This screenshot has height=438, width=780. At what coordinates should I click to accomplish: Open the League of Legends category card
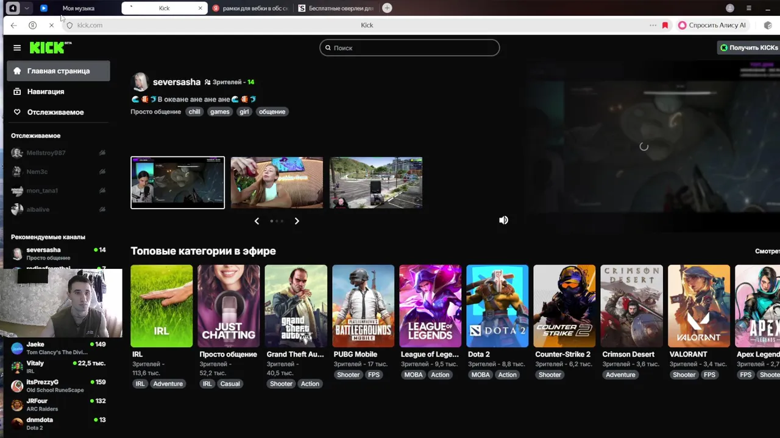(x=430, y=306)
